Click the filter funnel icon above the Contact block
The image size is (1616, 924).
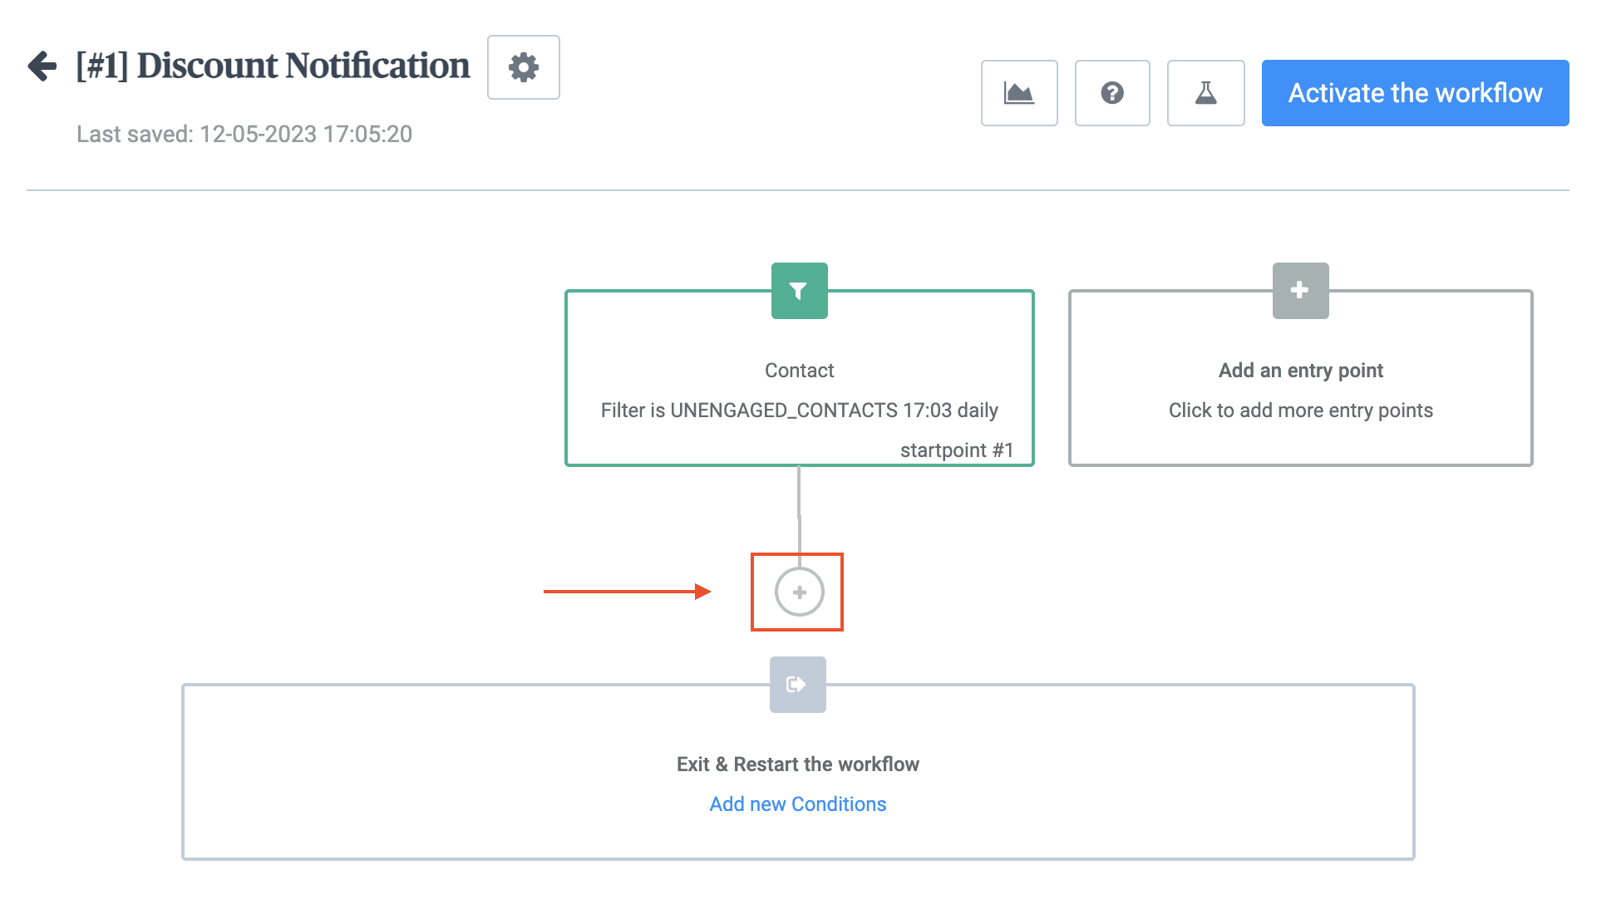(x=799, y=291)
